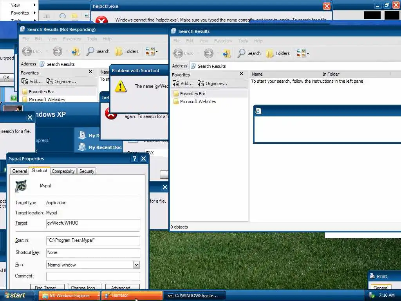401x301 pixels.
Task: Click Change Icon button in Mypal Properties
Action: click(85, 287)
